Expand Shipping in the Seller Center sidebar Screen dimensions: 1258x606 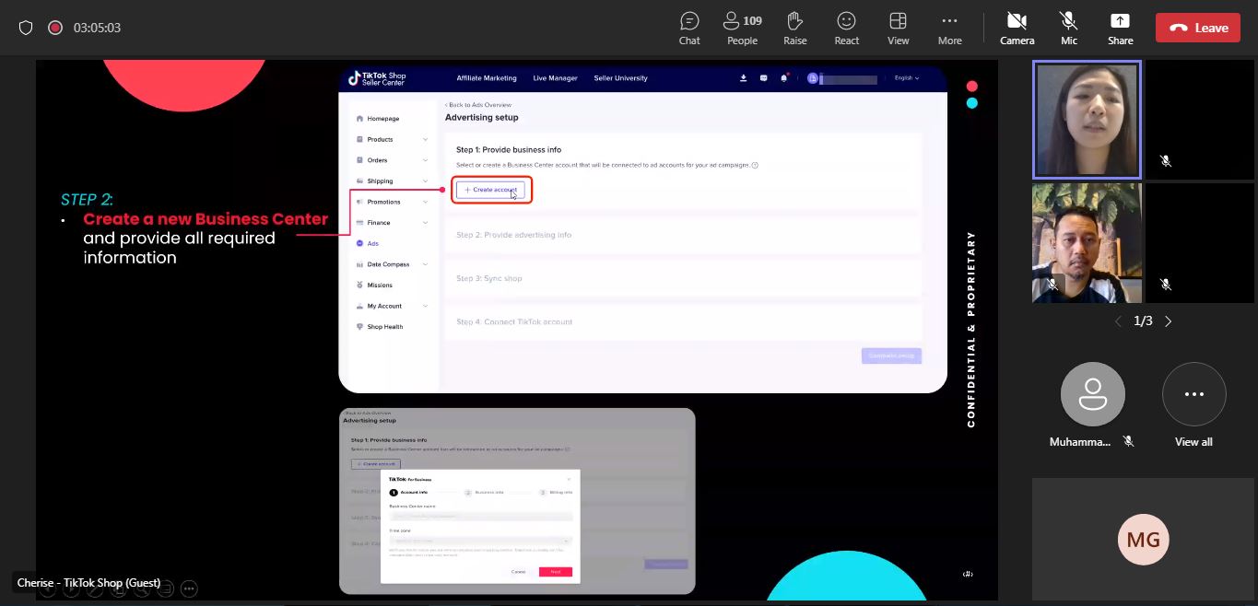coord(392,181)
